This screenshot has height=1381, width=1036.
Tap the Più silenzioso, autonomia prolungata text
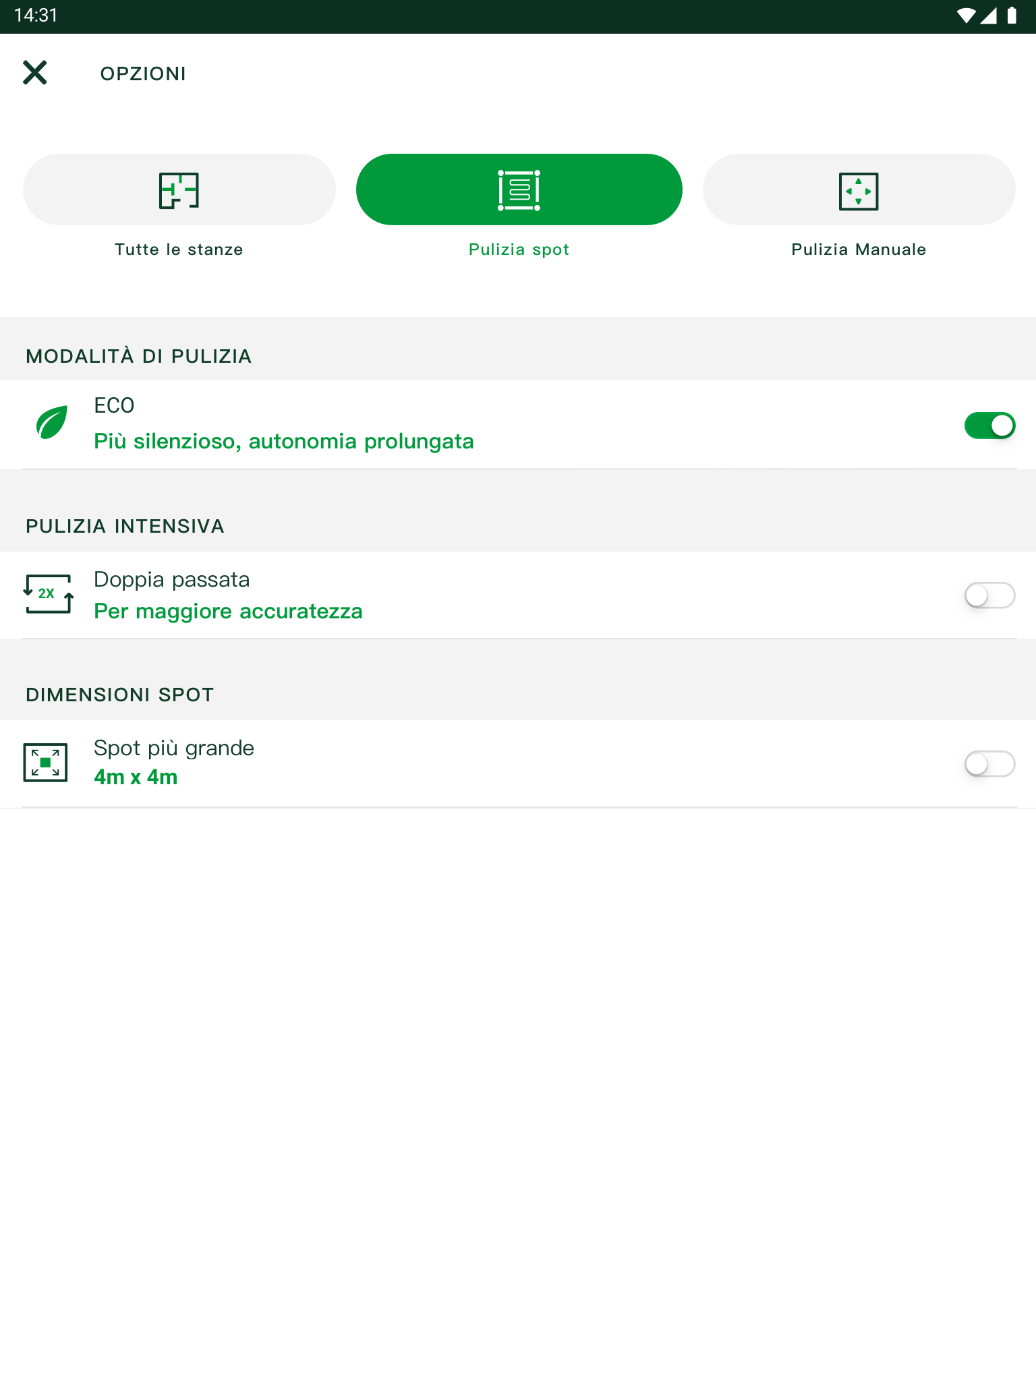284,442
